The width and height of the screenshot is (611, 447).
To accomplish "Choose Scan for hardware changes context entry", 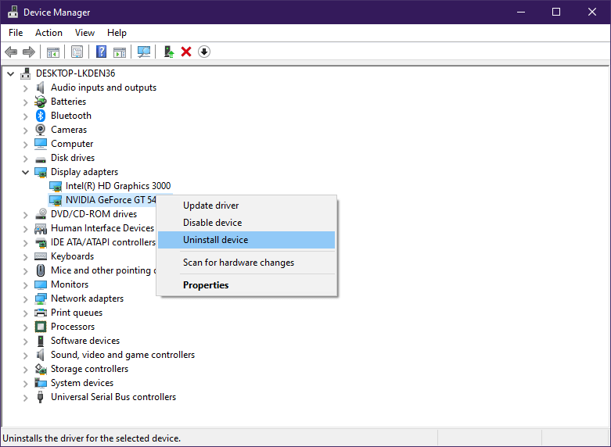I will pos(246,263).
